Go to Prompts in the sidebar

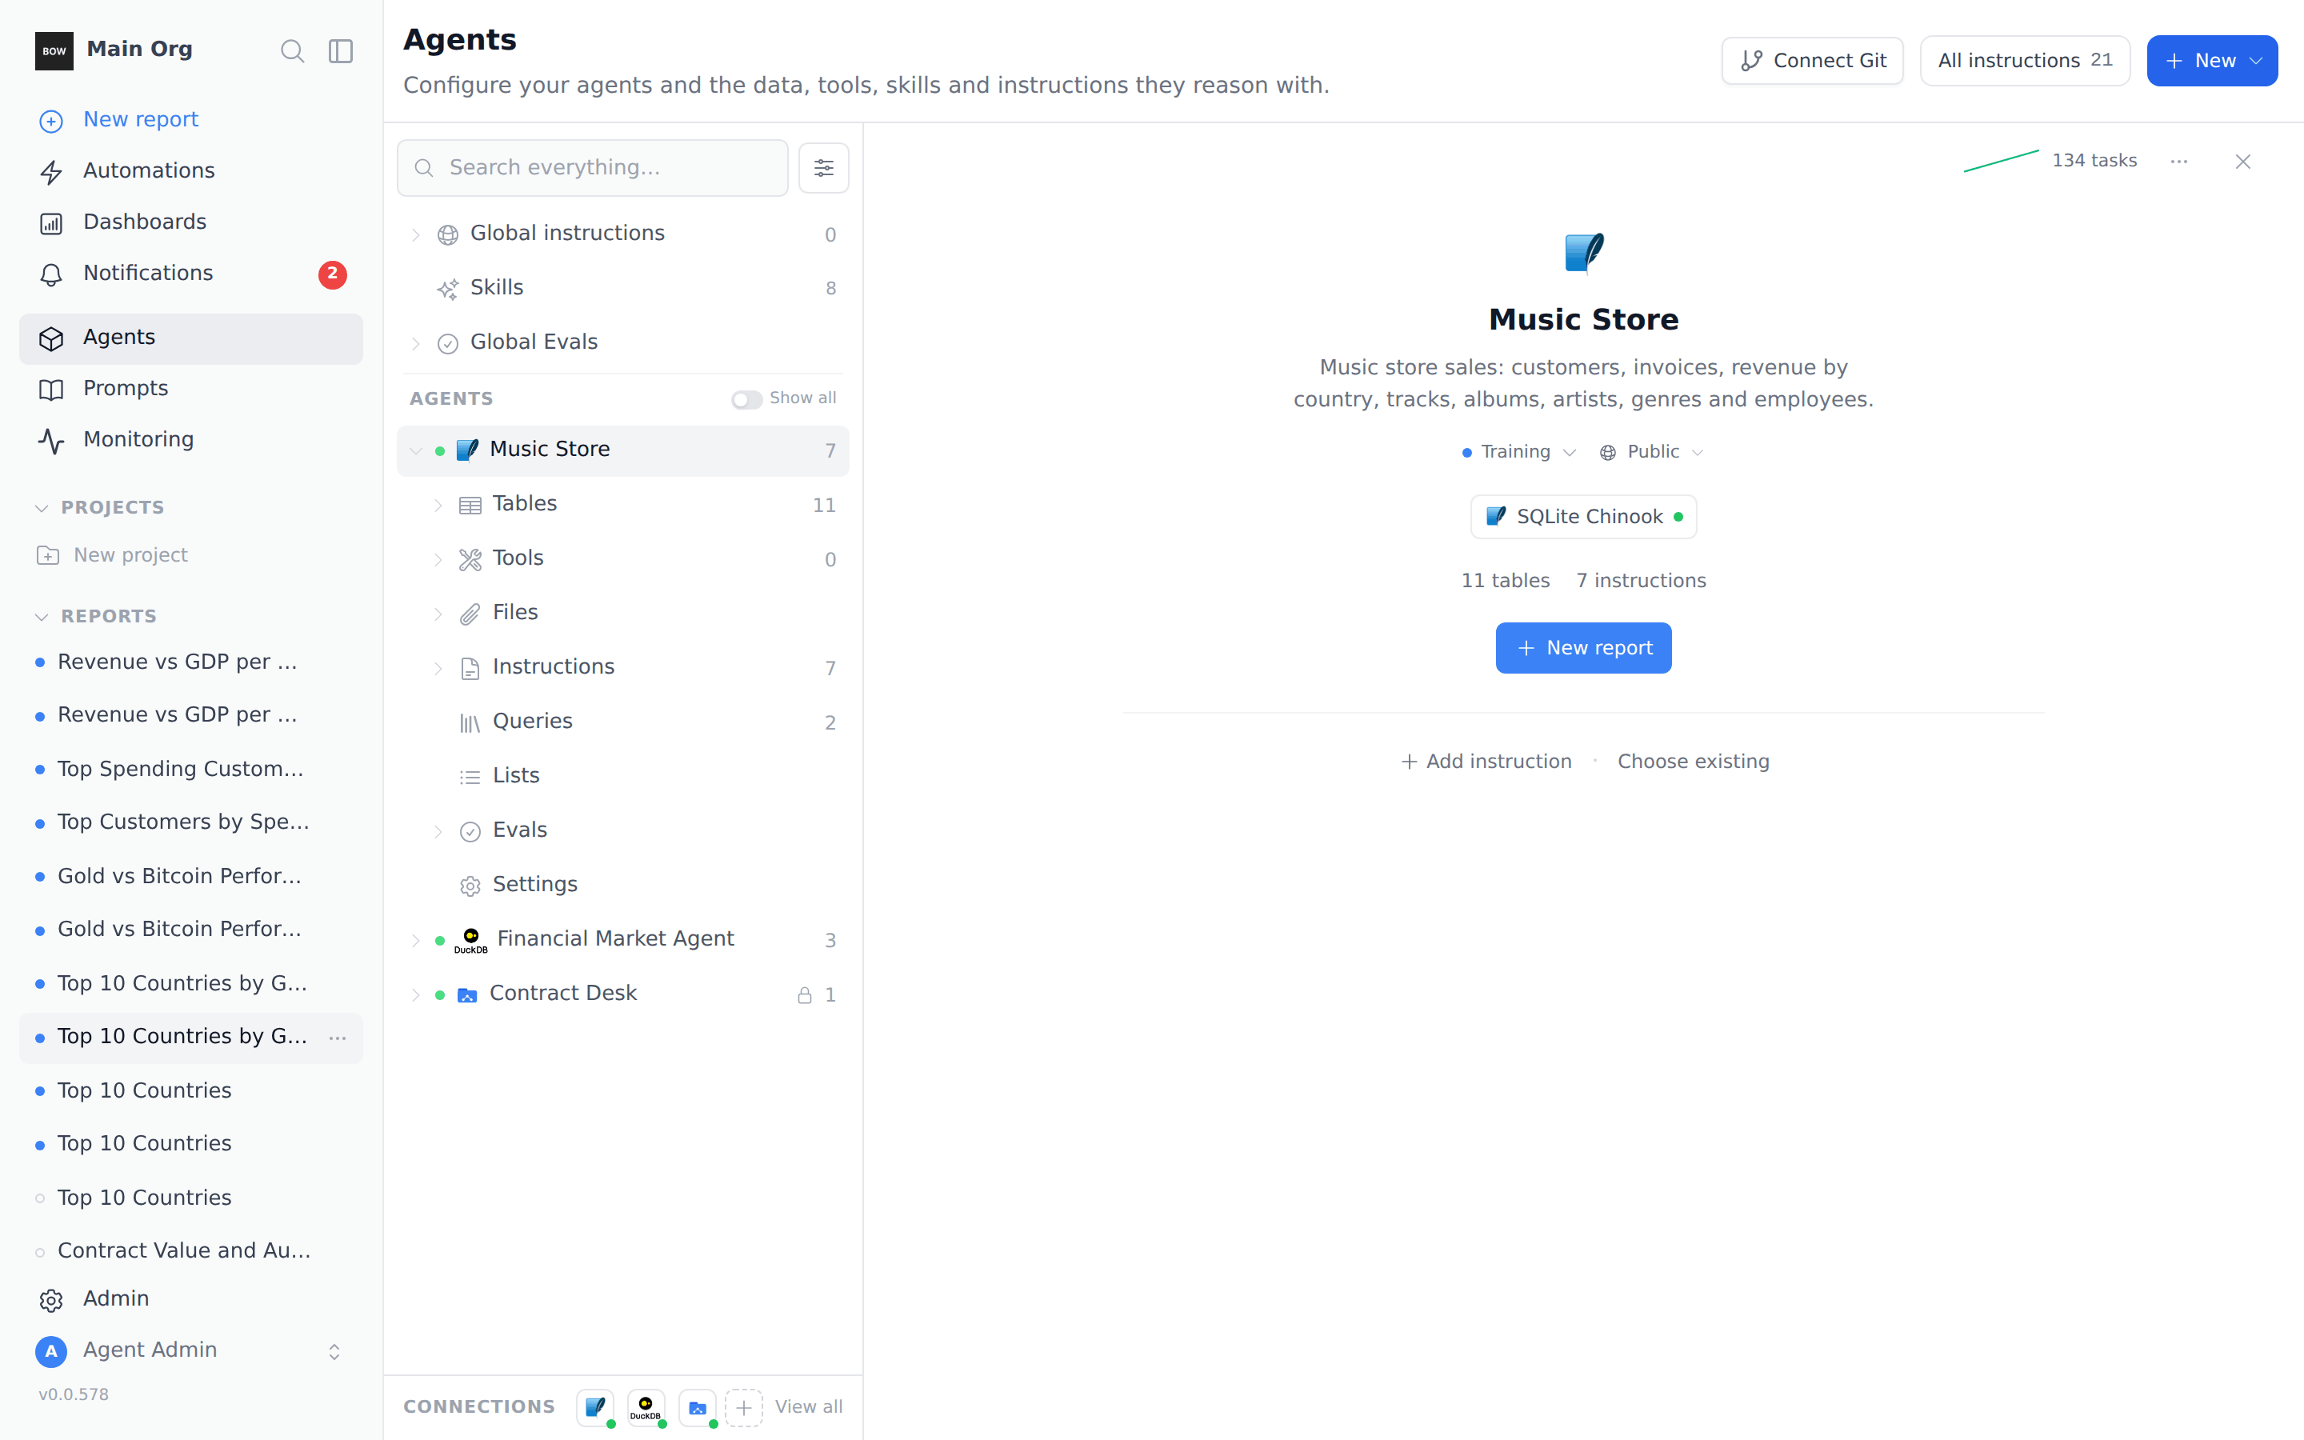[190, 389]
